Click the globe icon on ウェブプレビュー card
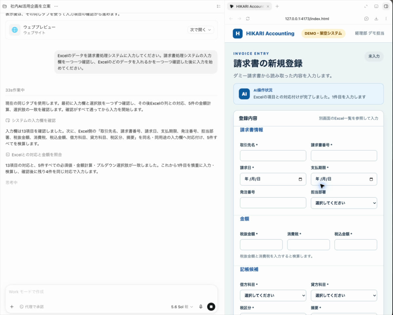This screenshot has height=315, width=393. [15, 30]
